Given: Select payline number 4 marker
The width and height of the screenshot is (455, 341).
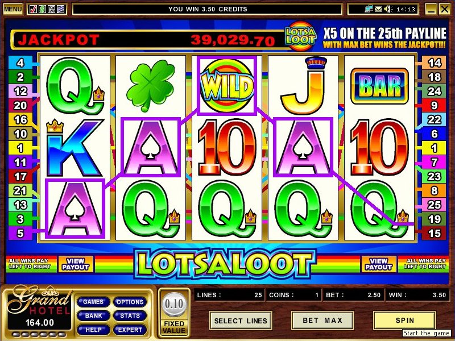Looking at the screenshot, I should 20,63.
